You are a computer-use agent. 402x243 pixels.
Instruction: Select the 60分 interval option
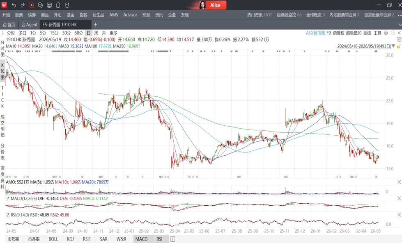79,33
